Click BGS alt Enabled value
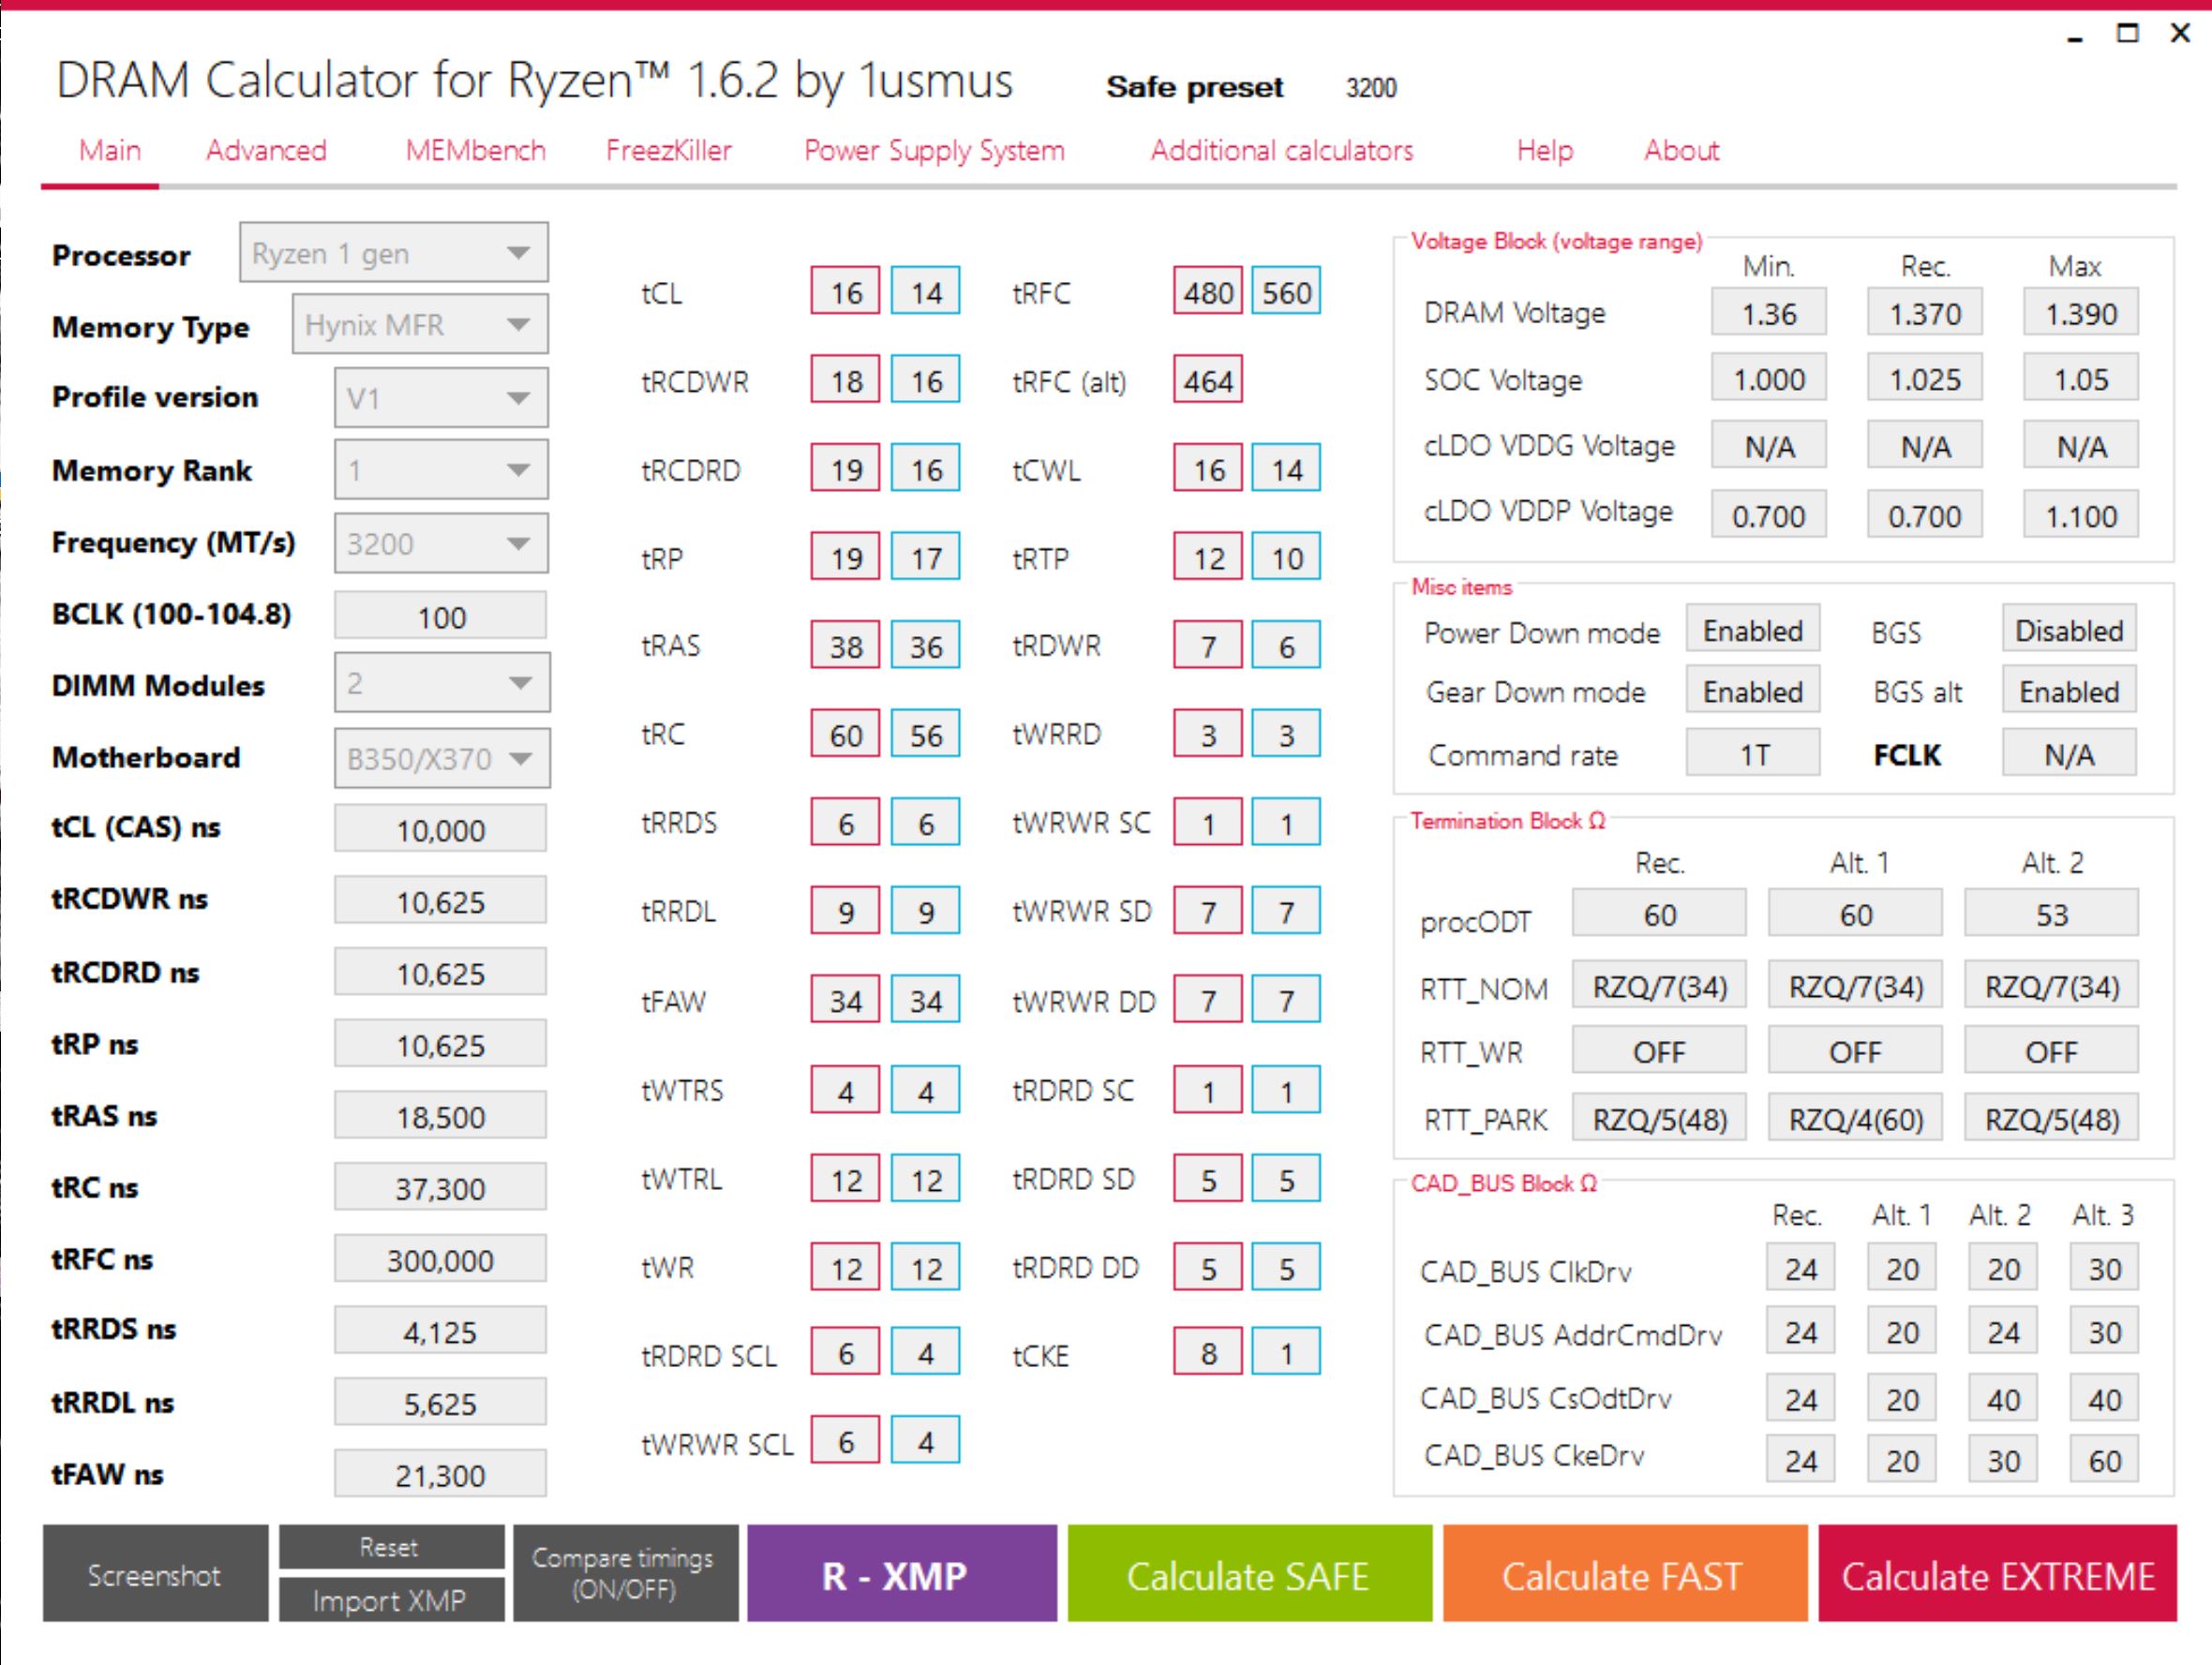 click(2069, 690)
